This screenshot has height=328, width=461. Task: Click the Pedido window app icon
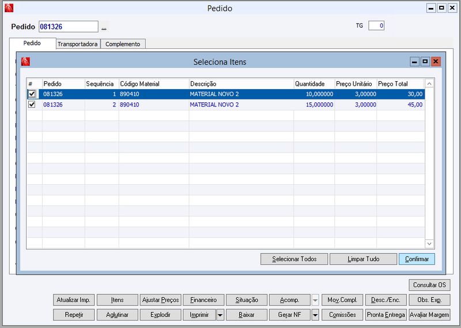click(9, 8)
